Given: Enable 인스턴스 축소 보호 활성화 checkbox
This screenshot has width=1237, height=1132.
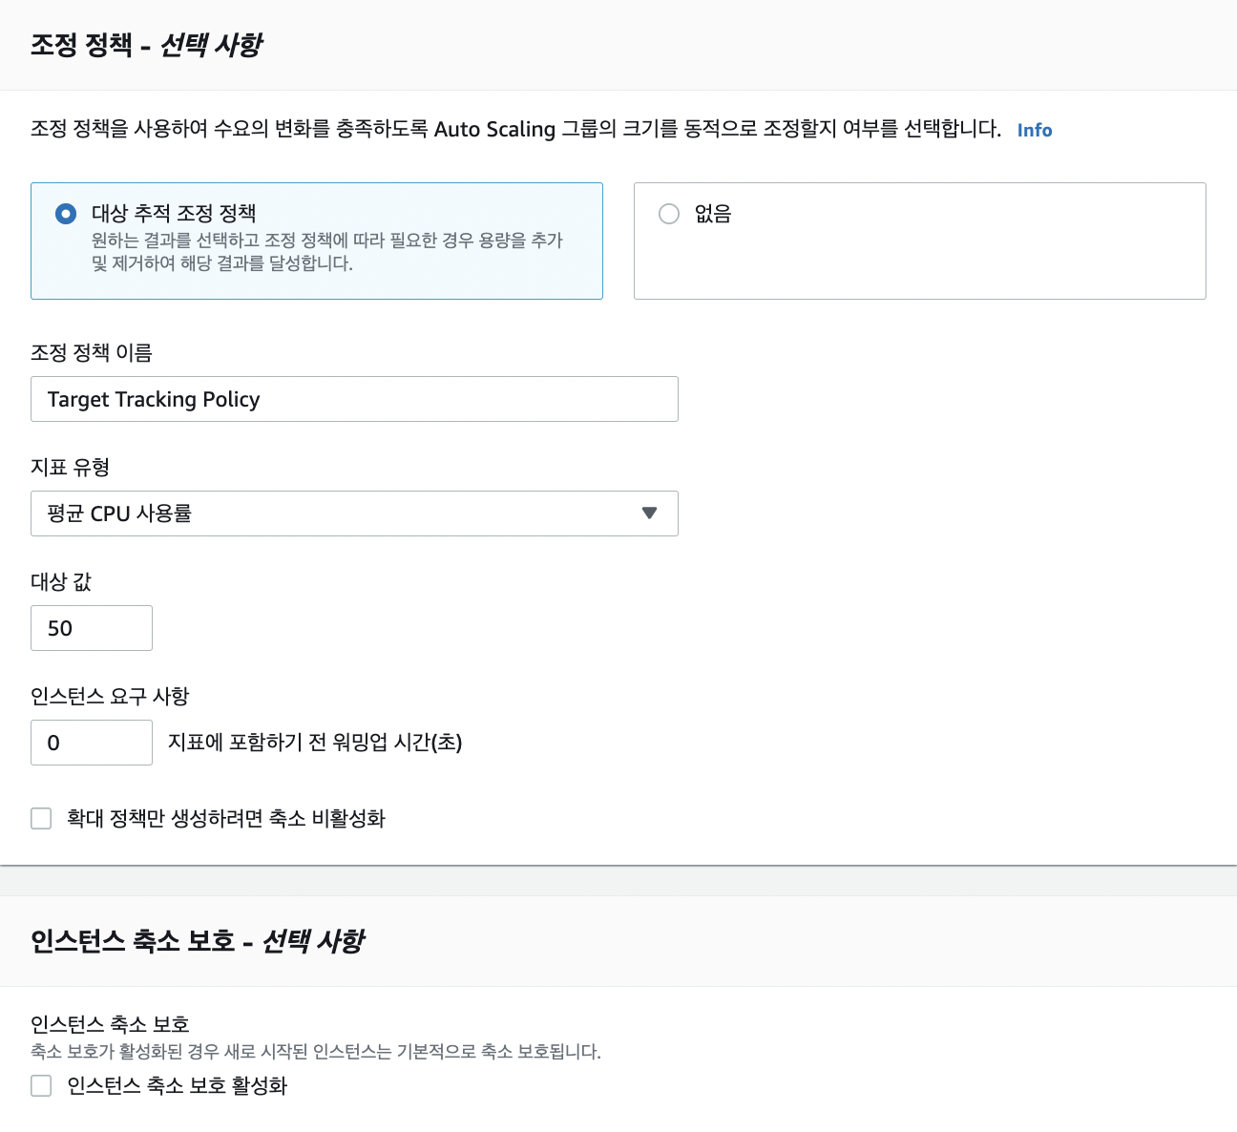Looking at the screenshot, I should point(41,1086).
